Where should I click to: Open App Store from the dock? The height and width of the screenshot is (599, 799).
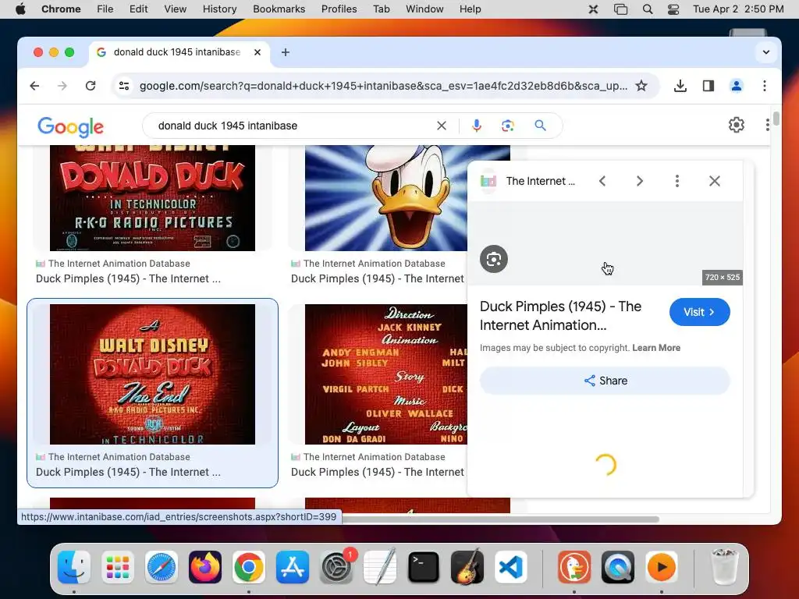click(x=293, y=567)
